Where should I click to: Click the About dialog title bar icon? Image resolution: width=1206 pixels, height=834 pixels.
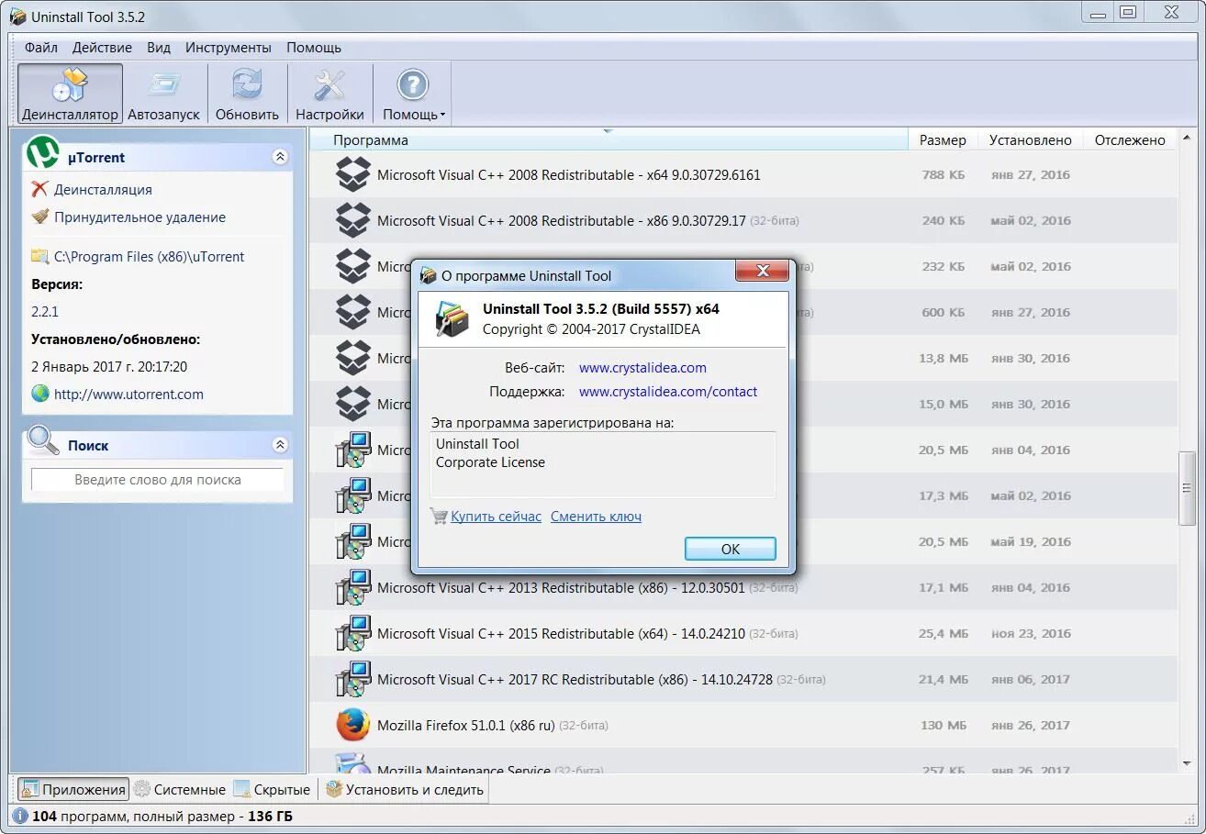click(428, 275)
